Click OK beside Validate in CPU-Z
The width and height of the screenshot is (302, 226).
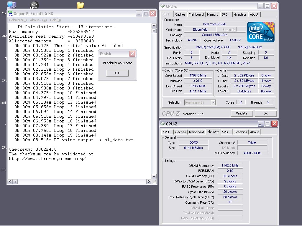click(266, 113)
